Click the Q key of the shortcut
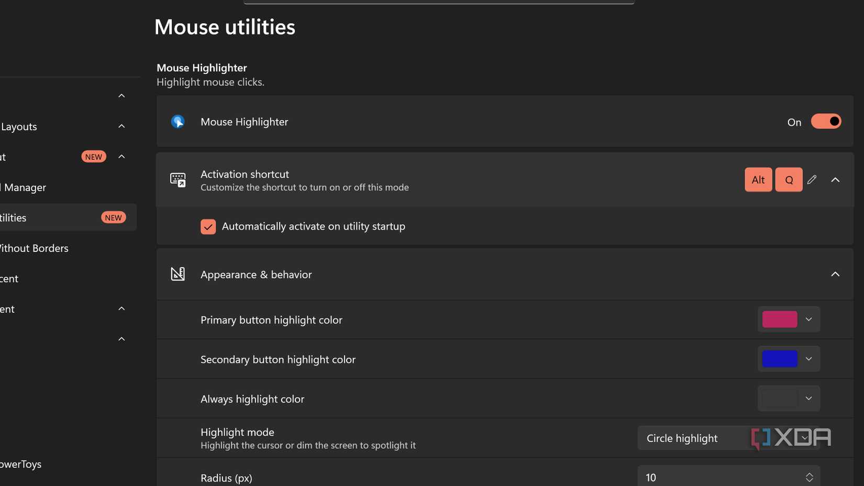The width and height of the screenshot is (864, 486). pos(788,180)
